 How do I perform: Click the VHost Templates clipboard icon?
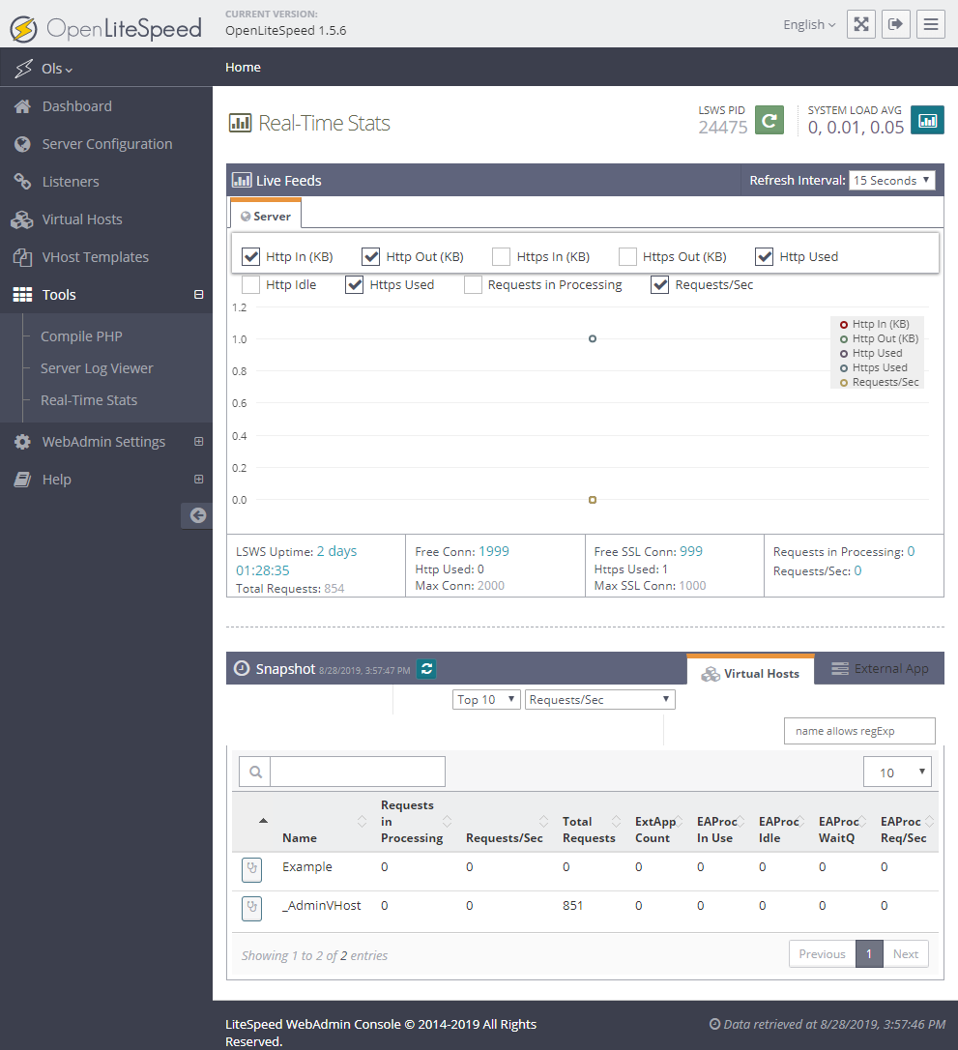(x=23, y=257)
